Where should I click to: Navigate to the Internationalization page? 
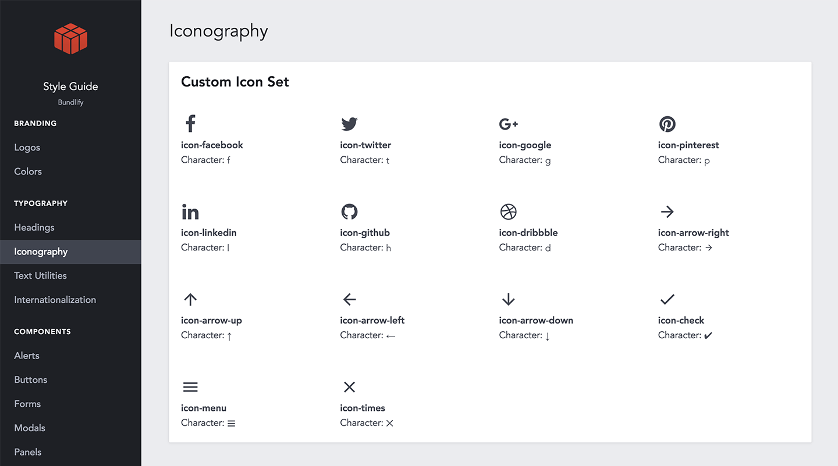(x=55, y=299)
